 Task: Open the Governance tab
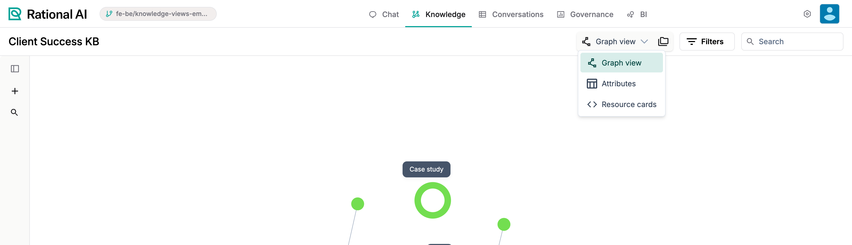[585, 14]
